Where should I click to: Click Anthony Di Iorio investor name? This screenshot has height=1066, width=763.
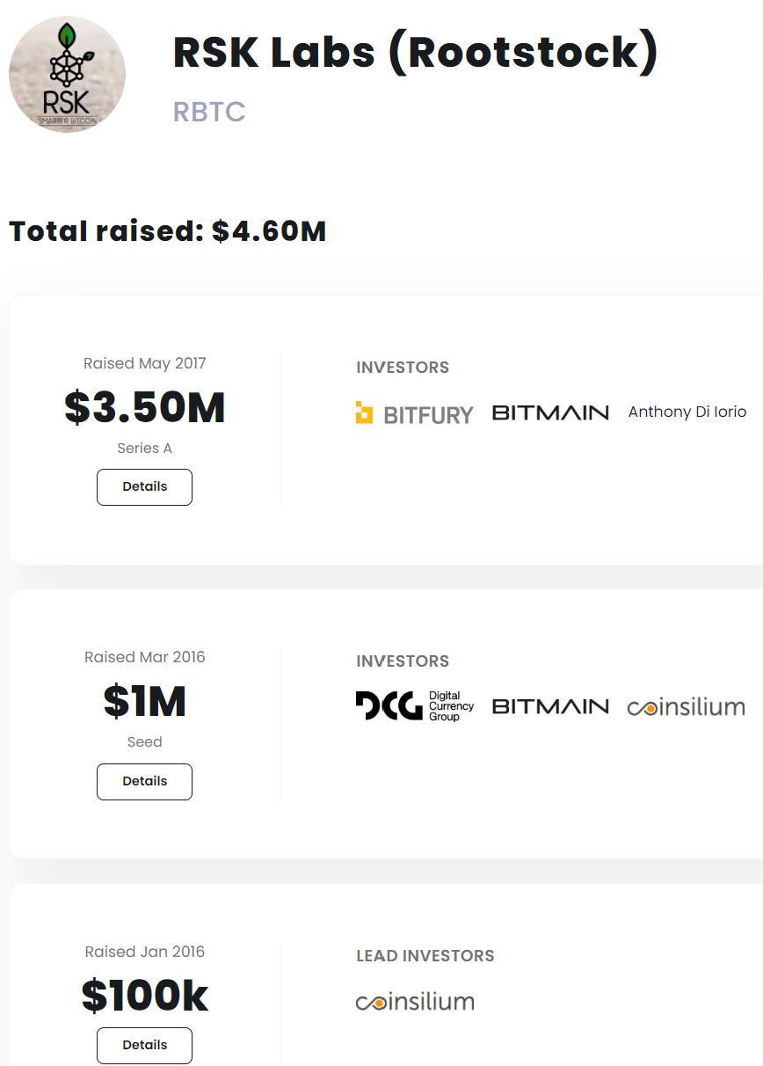tap(687, 412)
